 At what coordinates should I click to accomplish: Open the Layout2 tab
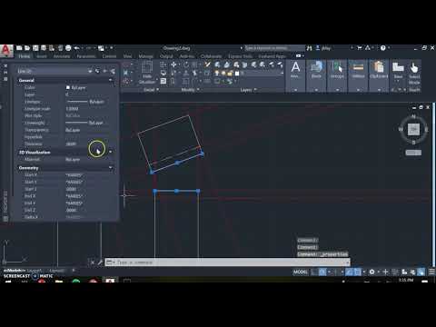(56, 271)
